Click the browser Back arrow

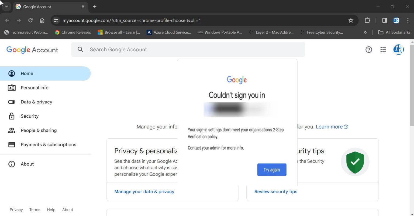coord(7,20)
